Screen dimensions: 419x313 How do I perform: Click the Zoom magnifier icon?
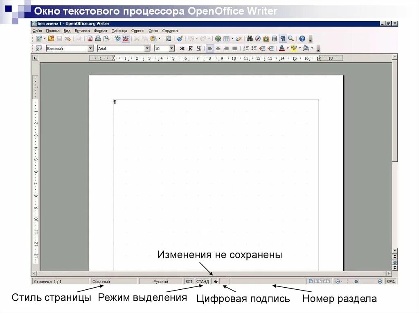[x=291, y=39]
